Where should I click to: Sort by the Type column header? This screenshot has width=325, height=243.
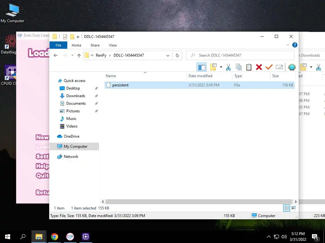pos(251,76)
